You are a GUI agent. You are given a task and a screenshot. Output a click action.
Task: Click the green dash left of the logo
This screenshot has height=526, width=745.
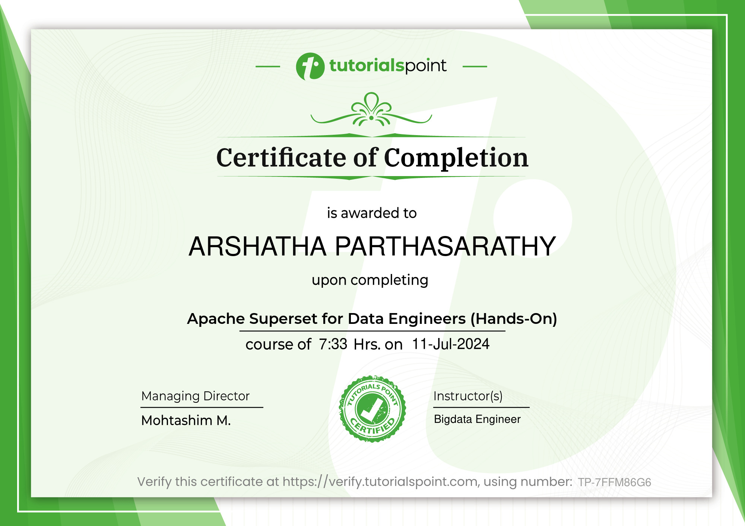coord(268,67)
